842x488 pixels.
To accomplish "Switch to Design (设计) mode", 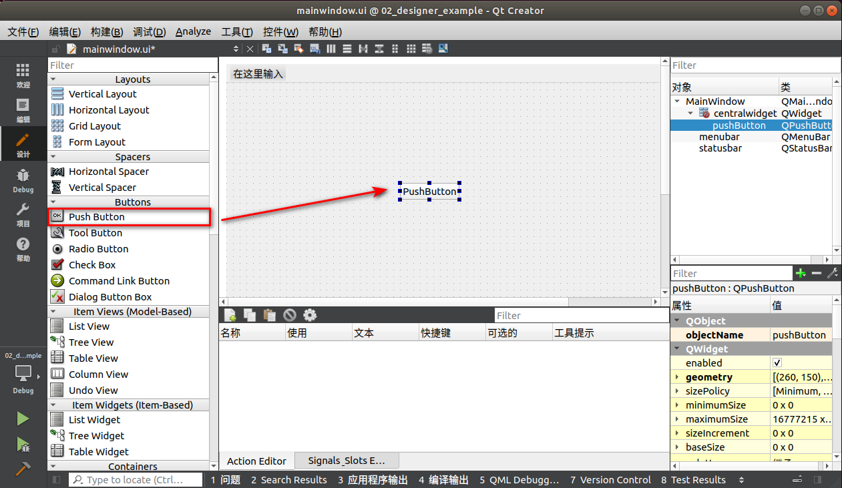I will 23,144.
